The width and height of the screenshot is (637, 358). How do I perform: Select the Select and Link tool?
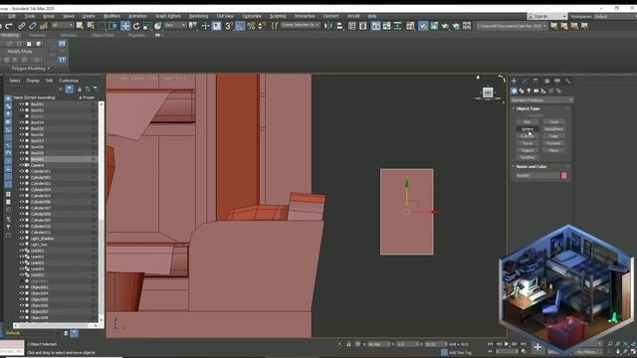[21, 26]
